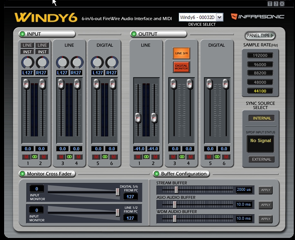Screen dimensions: 295x240
Task: Click the T icon in title bar
Action: (270, 4)
